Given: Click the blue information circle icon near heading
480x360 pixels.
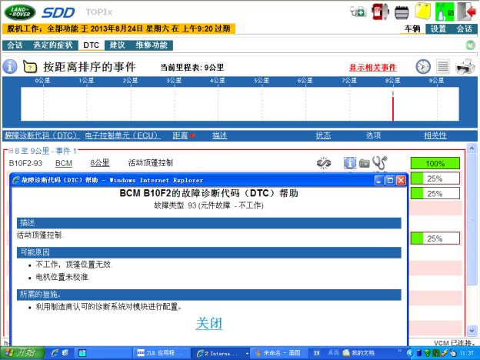Looking at the screenshot, I should pos(10,66).
